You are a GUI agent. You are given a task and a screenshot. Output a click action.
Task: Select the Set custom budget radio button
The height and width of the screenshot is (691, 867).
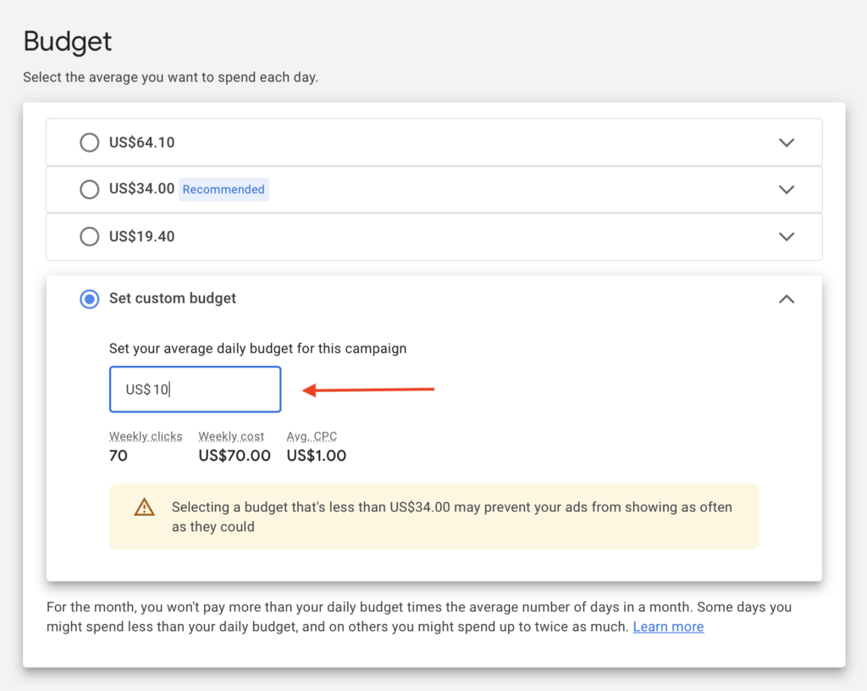(x=89, y=299)
